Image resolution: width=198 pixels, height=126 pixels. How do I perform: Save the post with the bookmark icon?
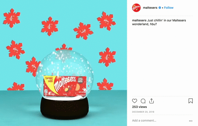(x=191, y=101)
